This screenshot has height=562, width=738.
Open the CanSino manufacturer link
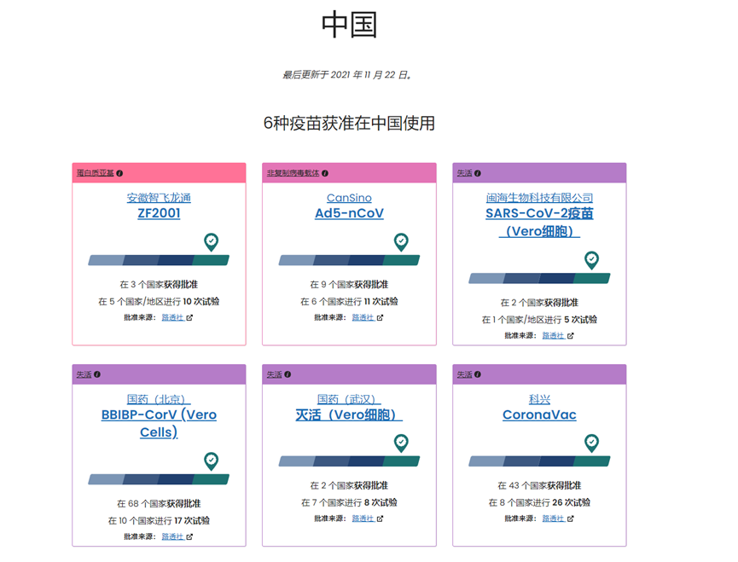349,198
